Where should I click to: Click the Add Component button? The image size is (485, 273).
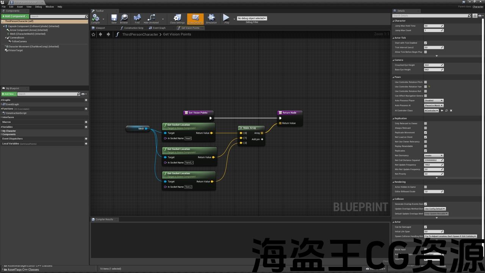coord(15,16)
